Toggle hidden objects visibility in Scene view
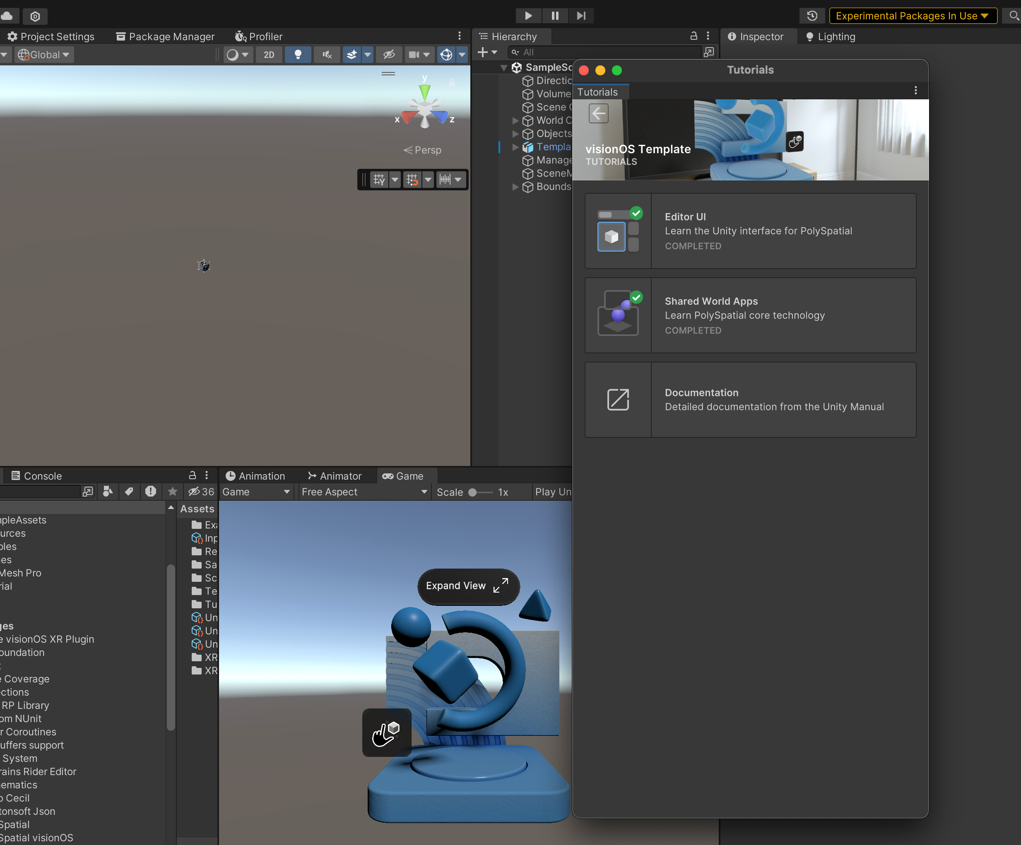The height and width of the screenshot is (845, 1021). (x=388, y=55)
